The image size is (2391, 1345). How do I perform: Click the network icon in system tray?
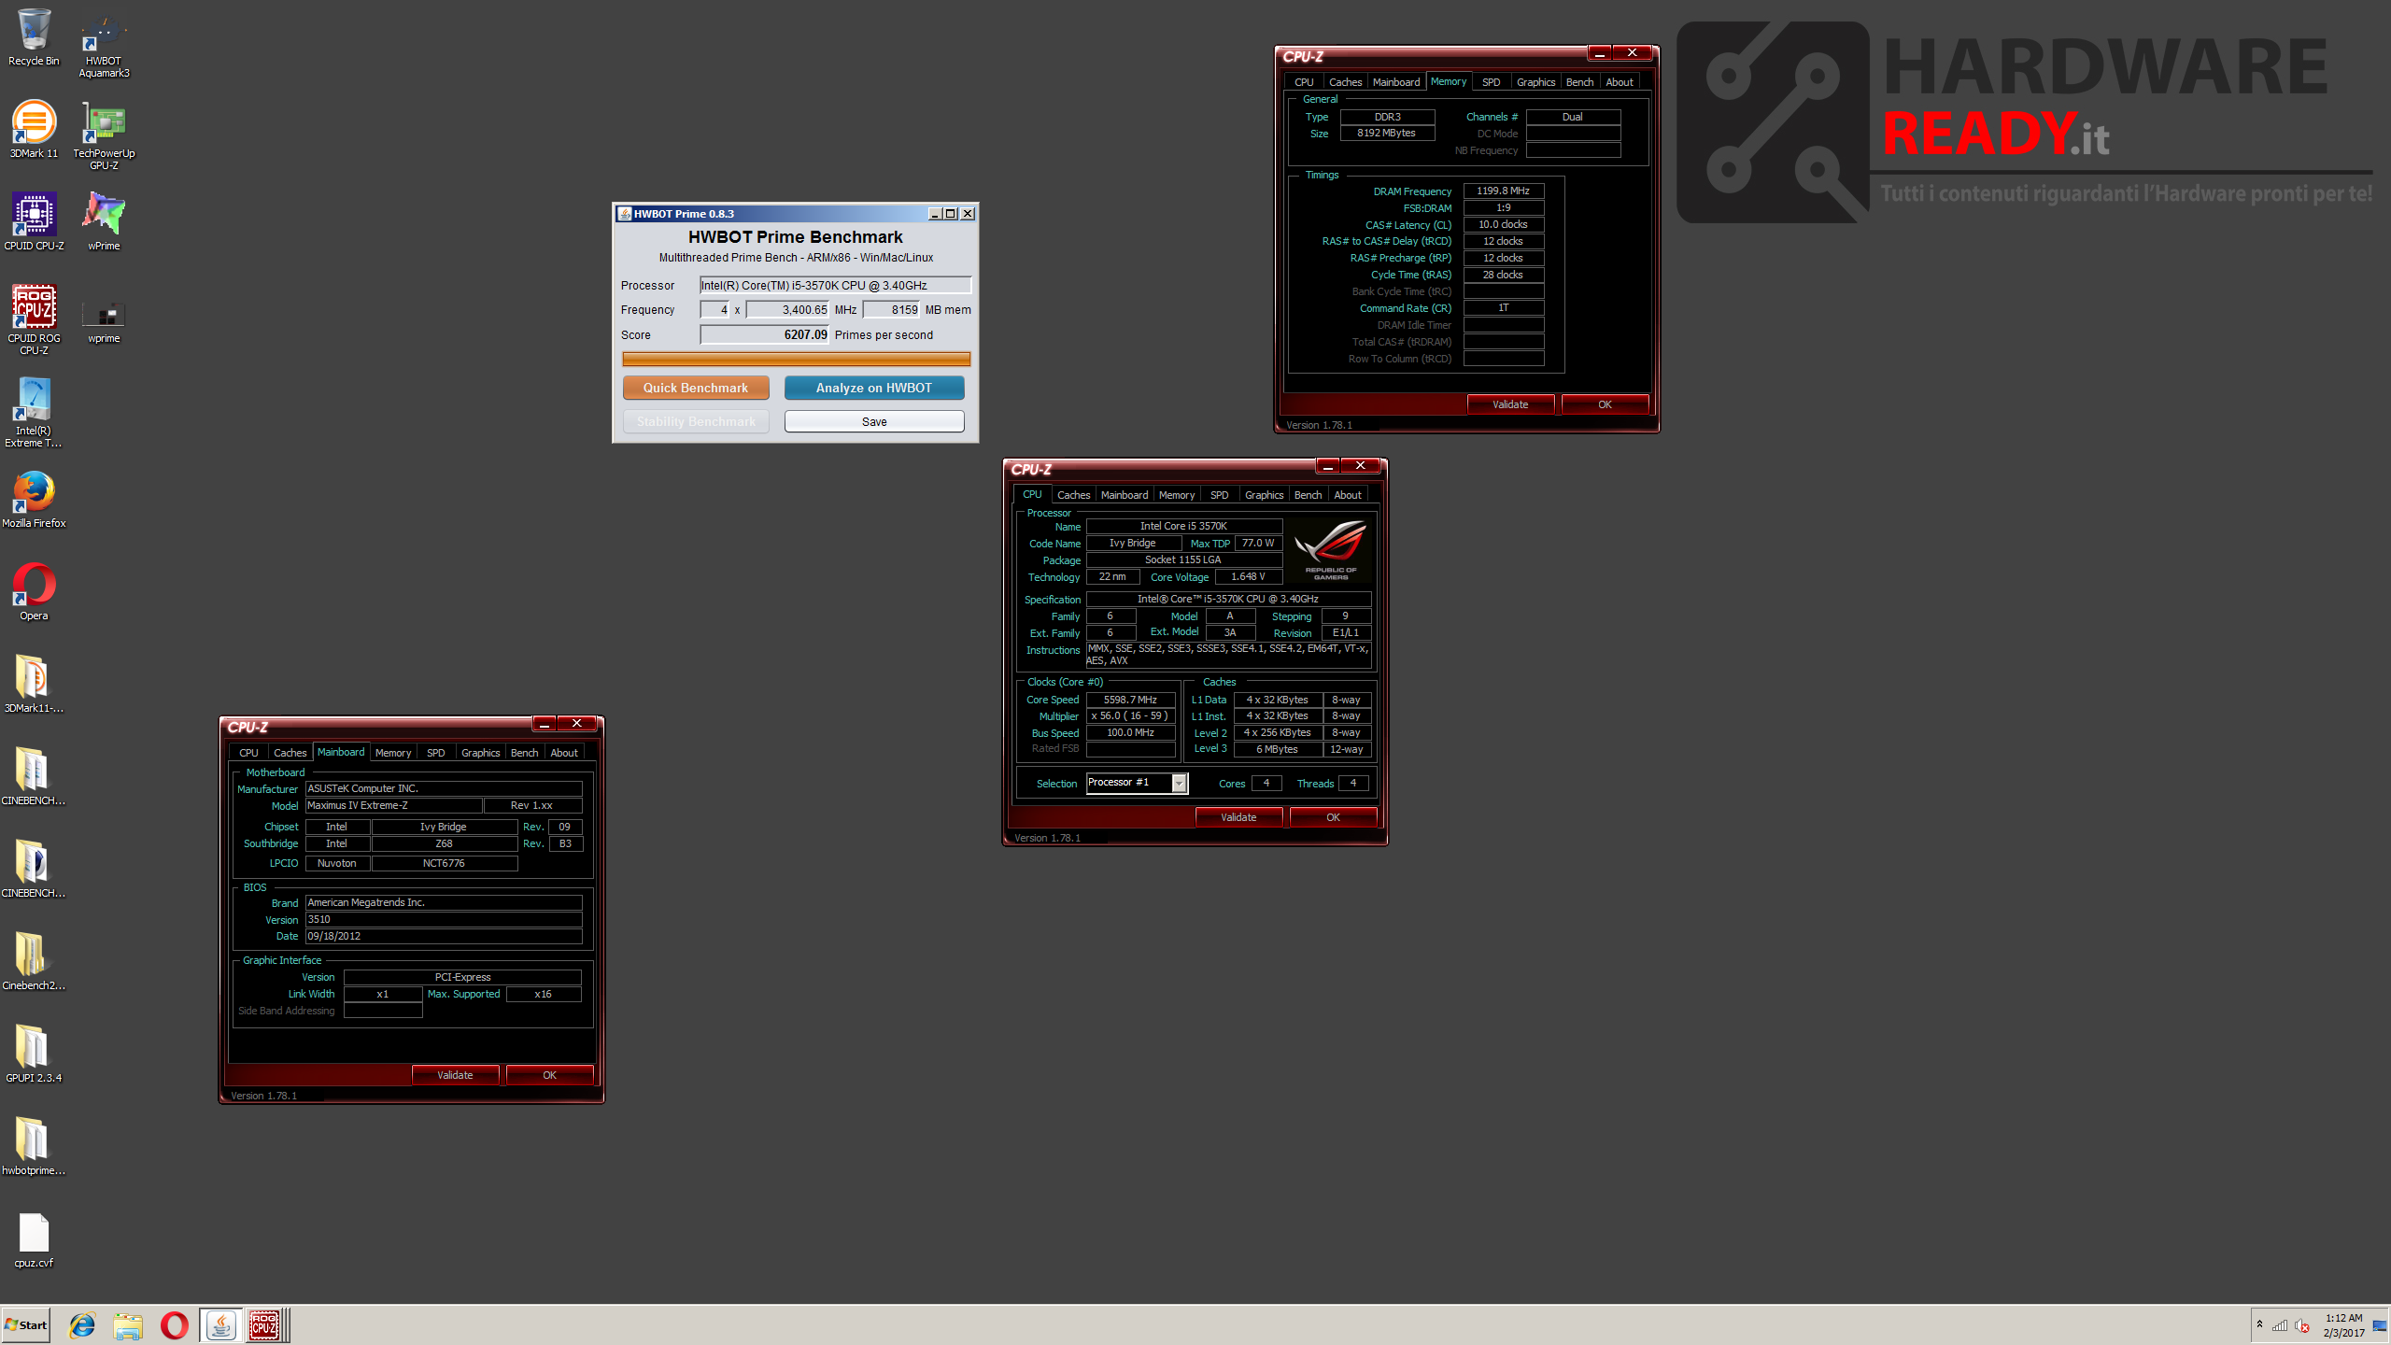2280,1325
